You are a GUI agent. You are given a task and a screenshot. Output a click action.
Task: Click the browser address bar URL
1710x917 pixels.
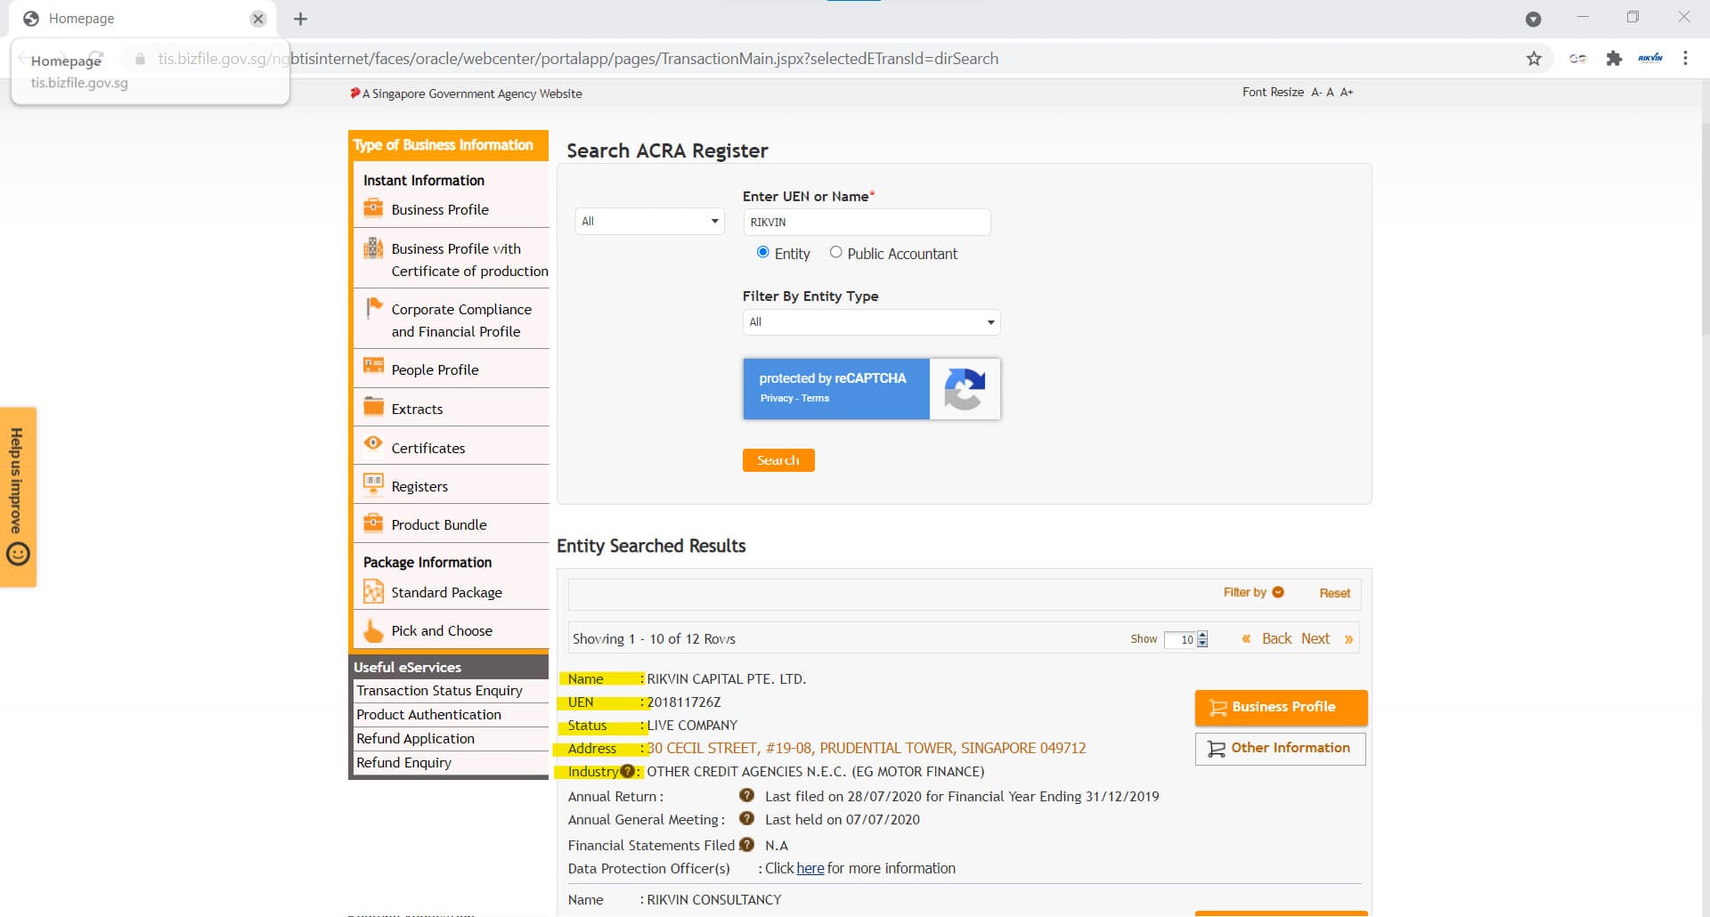tap(578, 59)
